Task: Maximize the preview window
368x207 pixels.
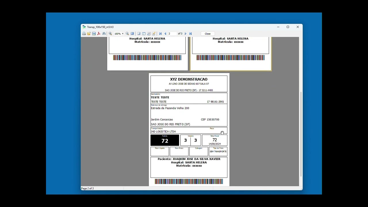Action: tap(288, 27)
